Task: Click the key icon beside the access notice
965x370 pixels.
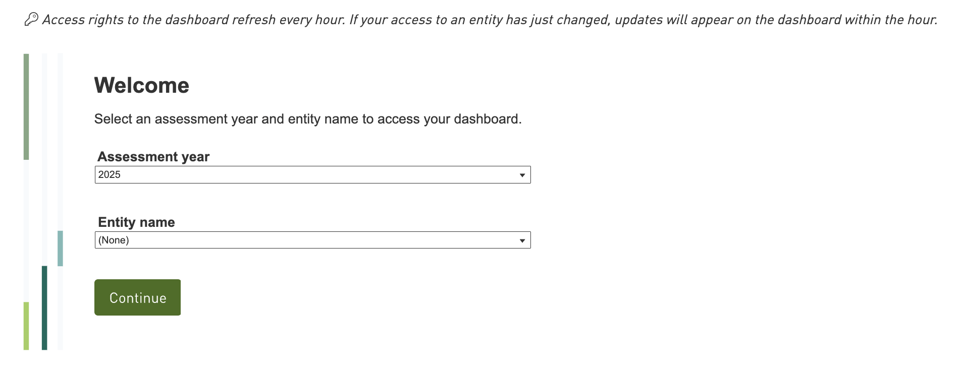Action: tap(31, 19)
